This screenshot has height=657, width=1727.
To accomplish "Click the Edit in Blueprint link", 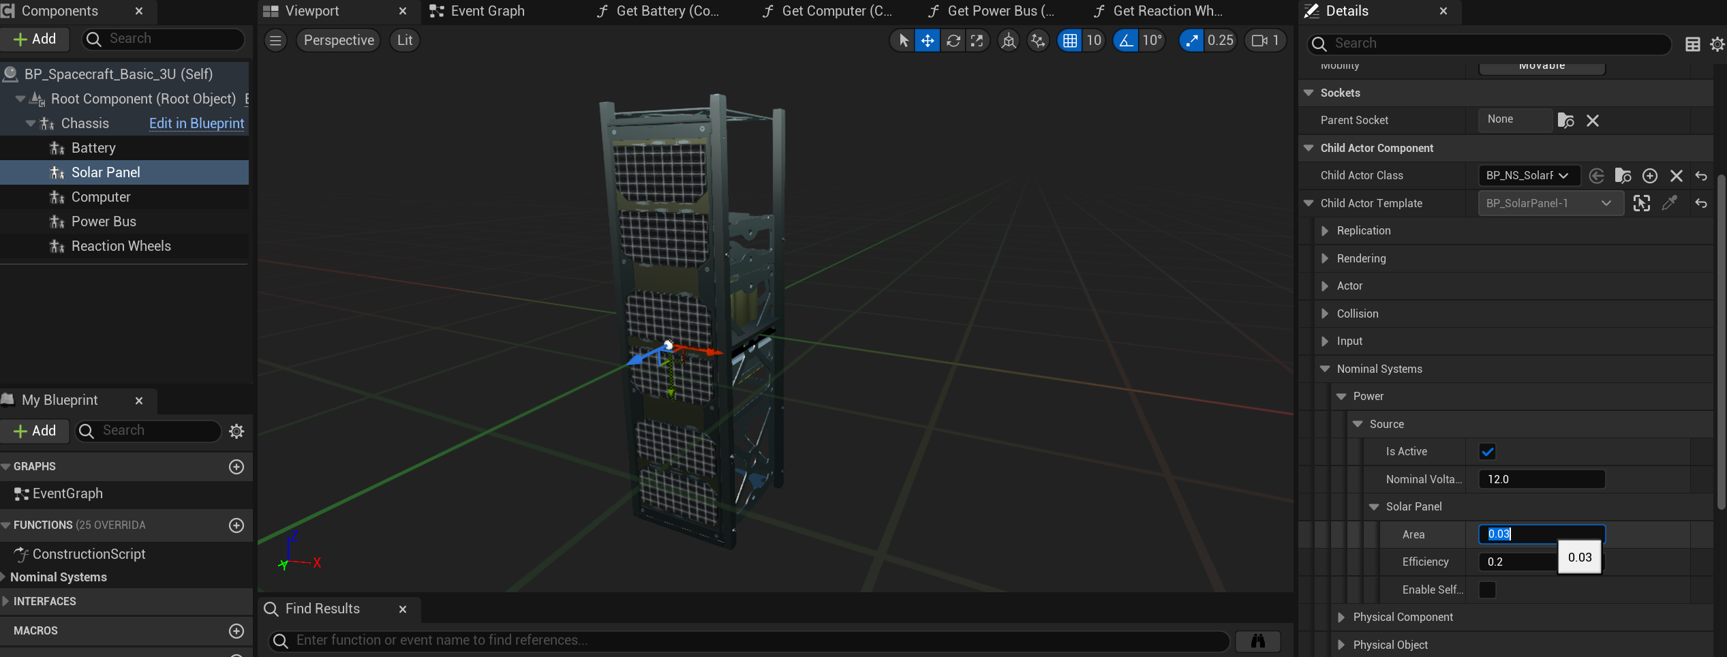I will point(196,123).
